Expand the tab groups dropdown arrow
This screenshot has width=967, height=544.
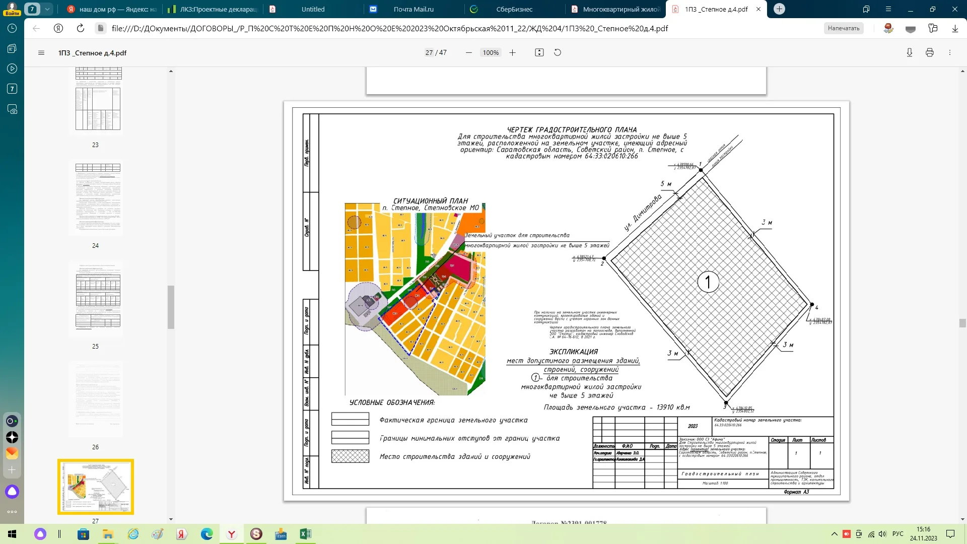pos(47,9)
